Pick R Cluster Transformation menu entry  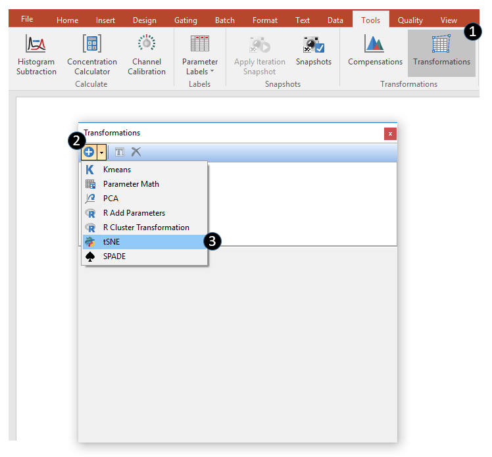[146, 228]
